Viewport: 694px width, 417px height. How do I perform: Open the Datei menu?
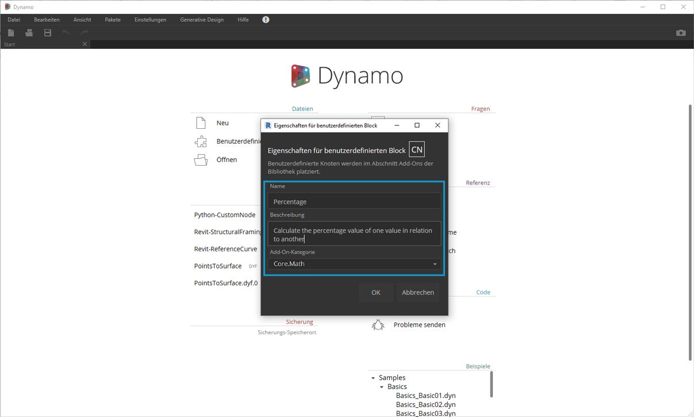tap(14, 20)
